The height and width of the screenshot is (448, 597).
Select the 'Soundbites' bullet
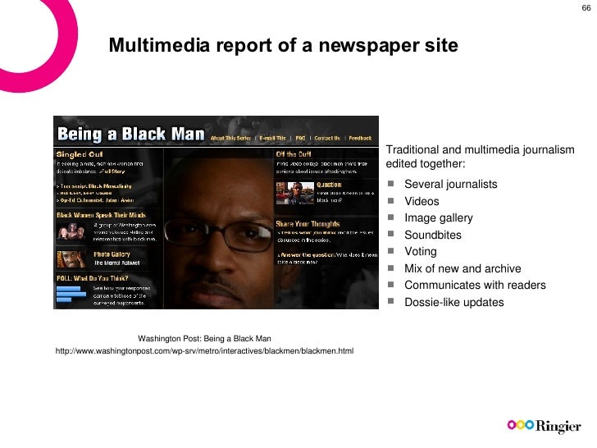click(433, 235)
